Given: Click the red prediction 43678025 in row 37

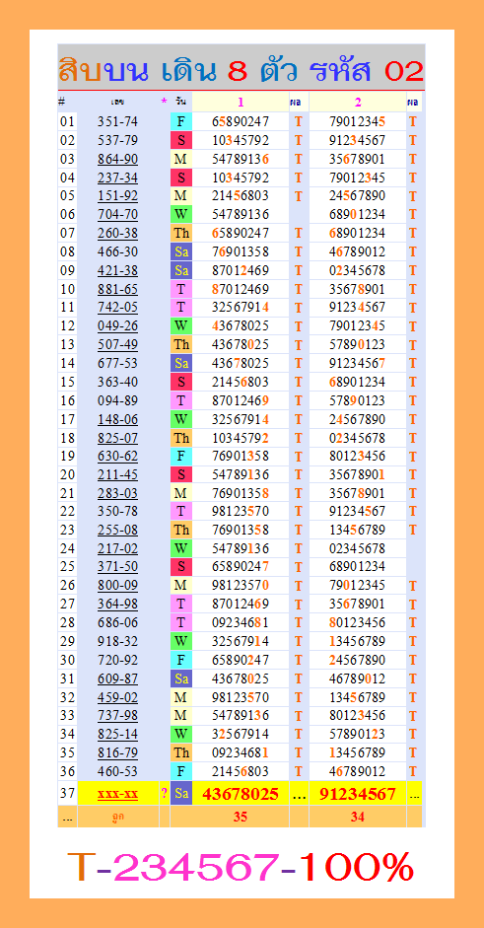Looking at the screenshot, I should click(241, 794).
